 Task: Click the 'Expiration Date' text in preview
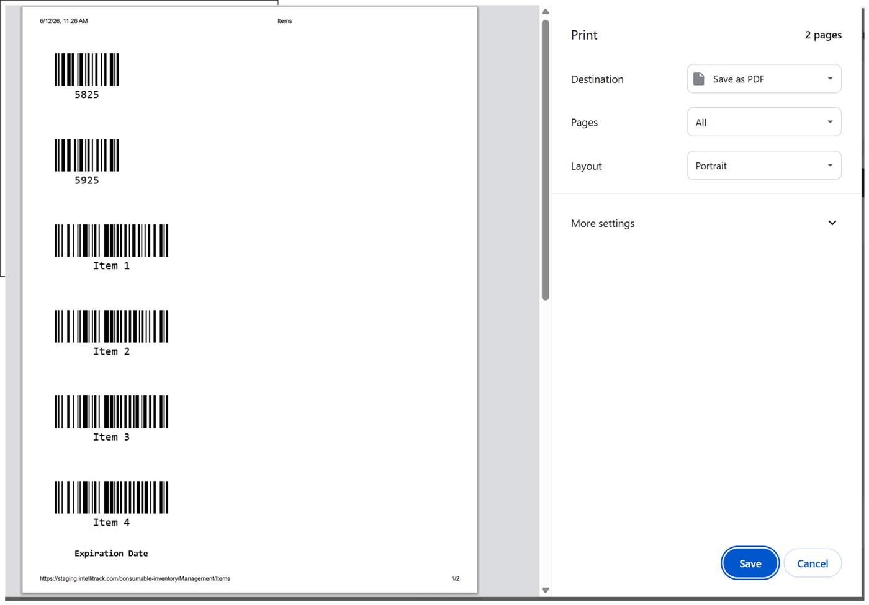point(111,554)
